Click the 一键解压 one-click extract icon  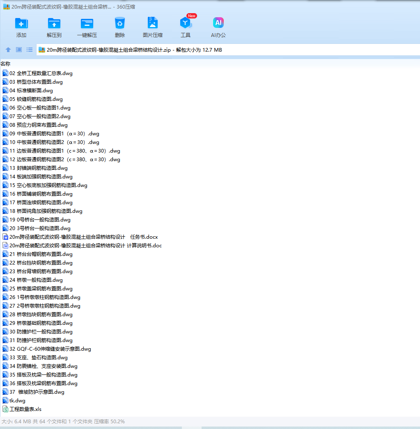(x=87, y=23)
